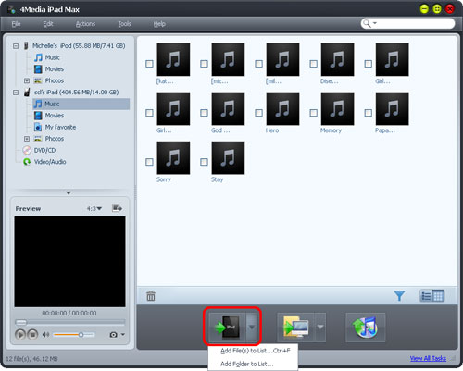This screenshot has height=371, width=463.
Task: Check the box for Hero song
Action: click(x=259, y=113)
